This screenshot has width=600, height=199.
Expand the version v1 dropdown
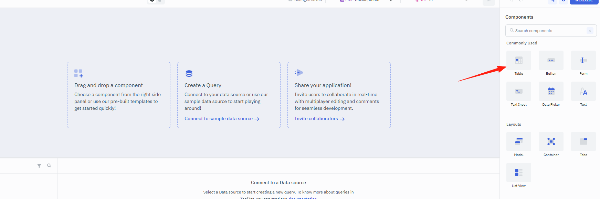442,1
